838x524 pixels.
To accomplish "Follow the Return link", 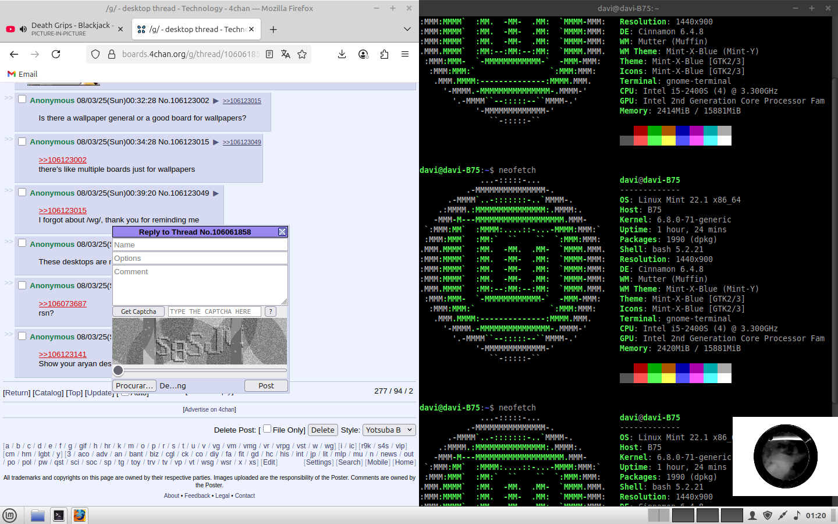I will [17, 392].
